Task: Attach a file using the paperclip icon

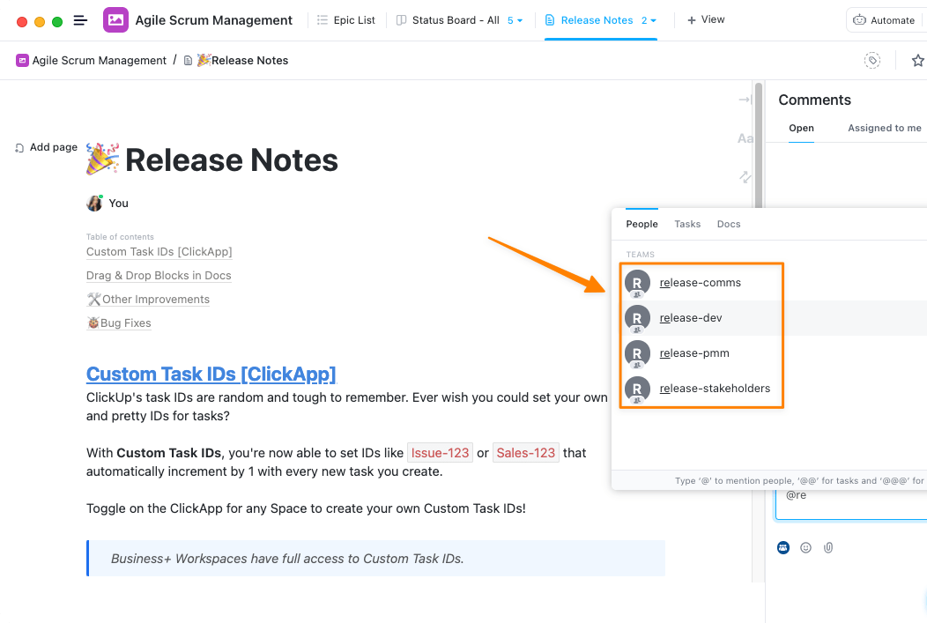Action: (828, 547)
